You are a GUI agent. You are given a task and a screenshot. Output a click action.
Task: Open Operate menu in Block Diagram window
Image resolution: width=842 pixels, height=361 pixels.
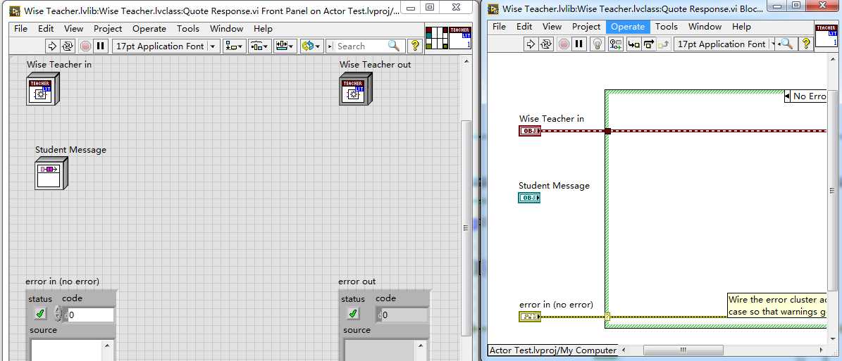coord(628,26)
